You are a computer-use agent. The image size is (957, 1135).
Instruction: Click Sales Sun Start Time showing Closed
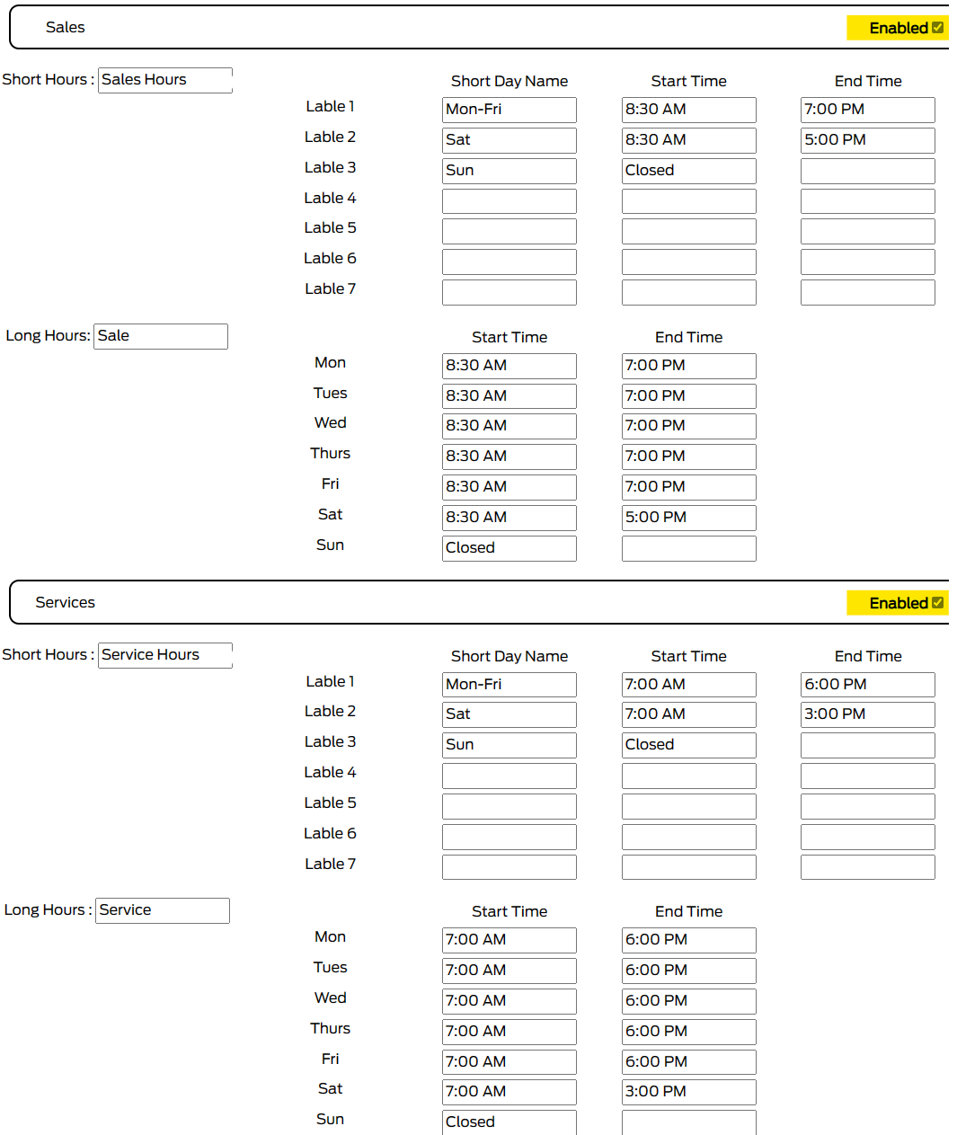pyautogui.click(x=510, y=548)
